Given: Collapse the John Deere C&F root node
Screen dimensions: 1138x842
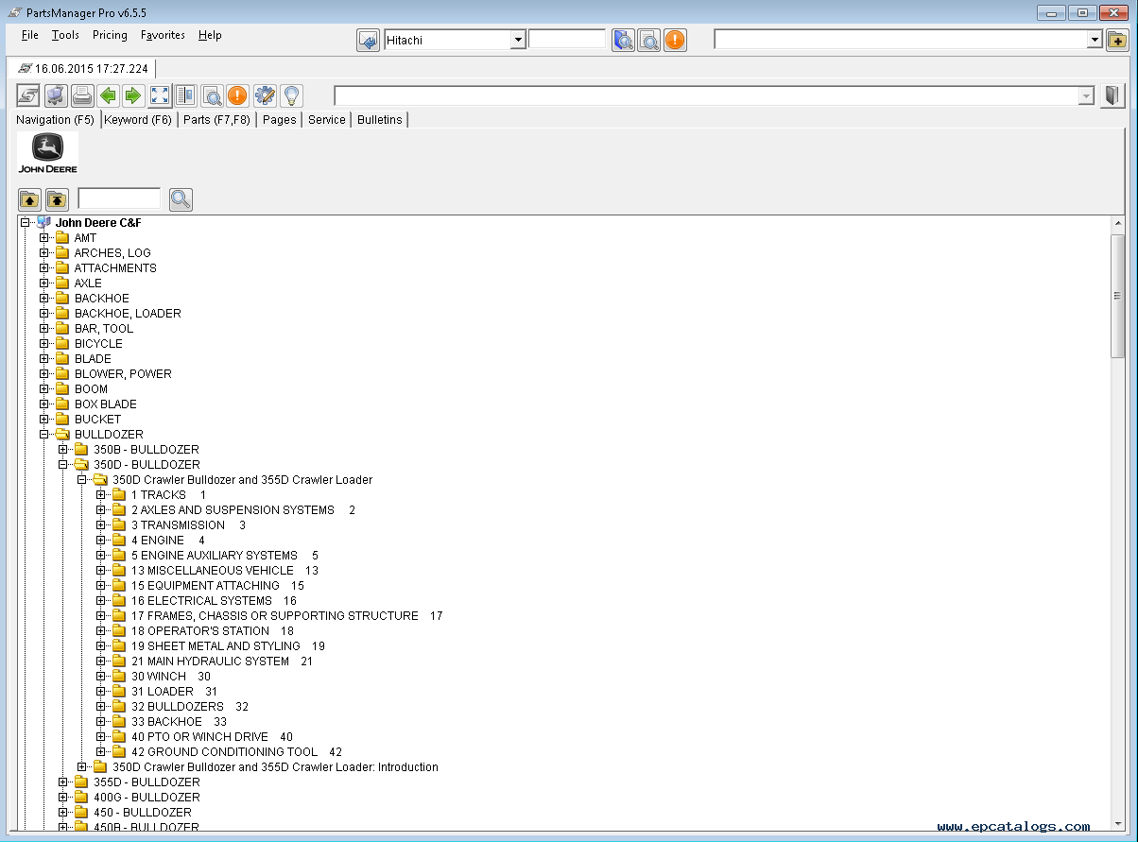Looking at the screenshot, I should 26,223.
